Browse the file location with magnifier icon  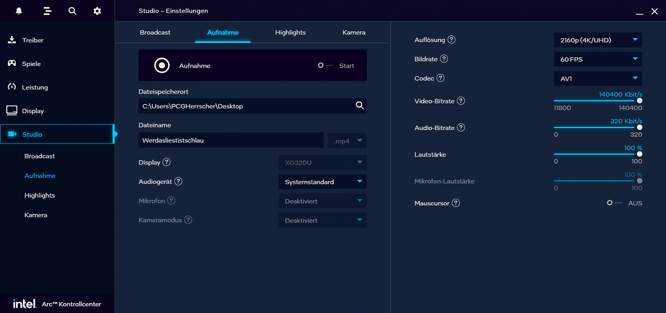(360, 106)
